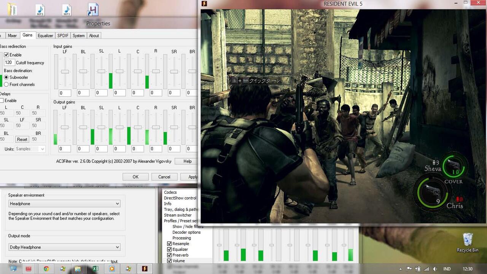Click the SR output gain slider
Viewport: 487px width, 274px height.
tap(174, 127)
